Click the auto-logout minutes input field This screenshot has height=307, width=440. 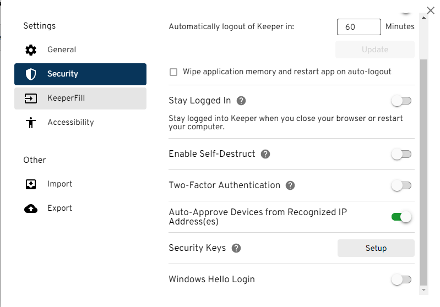point(358,26)
